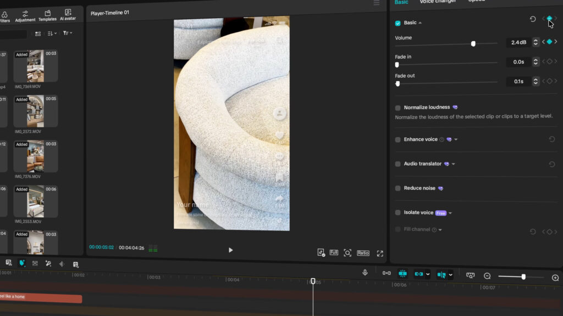Image resolution: width=563 pixels, height=316 pixels.
Task: Jump to previous Volume keyframe
Action: [x=544, y=42]
